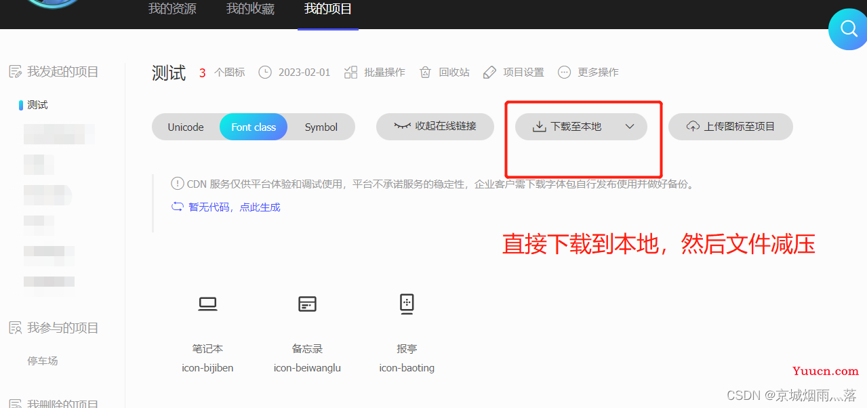Collapse online link via 收起在线链接

tap(435, 126)
